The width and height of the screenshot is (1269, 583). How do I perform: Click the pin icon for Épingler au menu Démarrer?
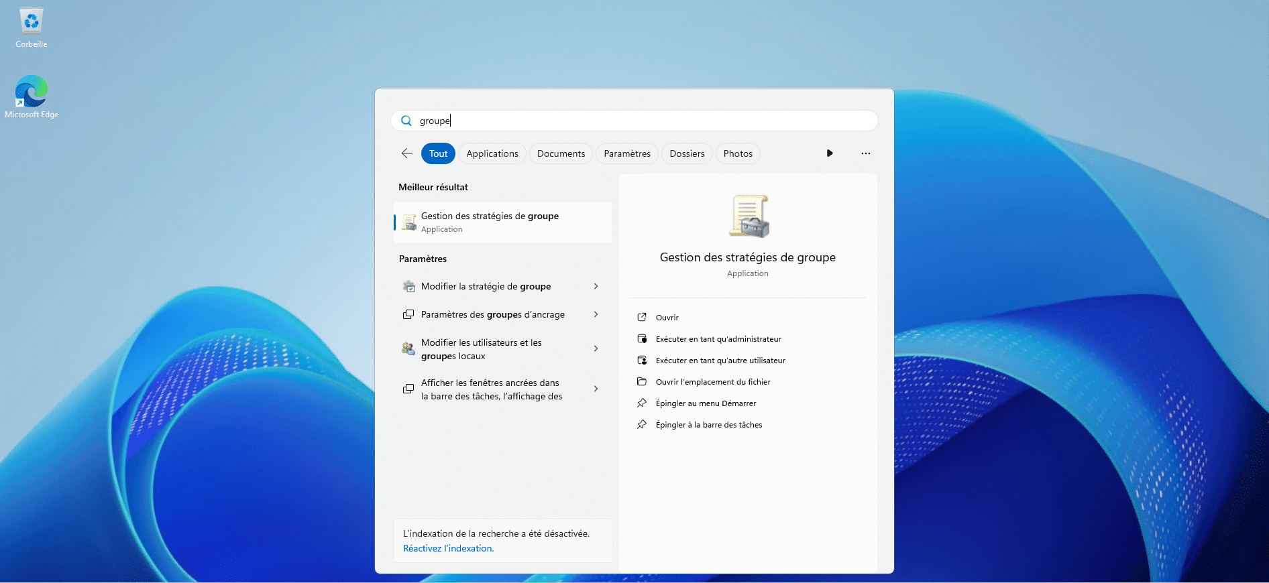[642, 403]
